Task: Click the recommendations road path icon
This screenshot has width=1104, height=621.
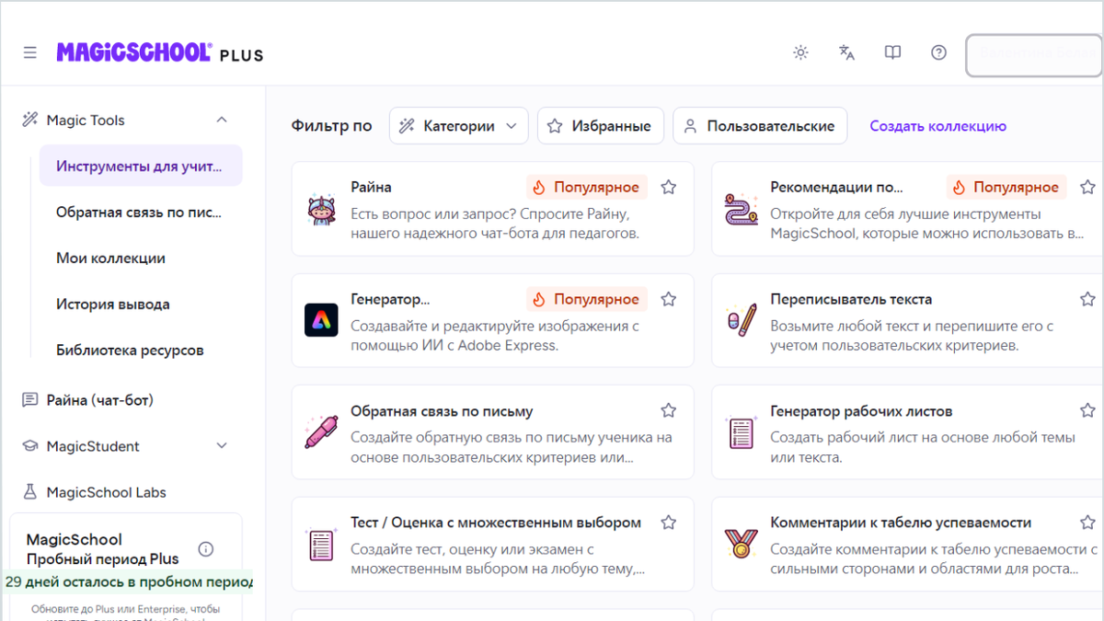Action: point(741,209)
